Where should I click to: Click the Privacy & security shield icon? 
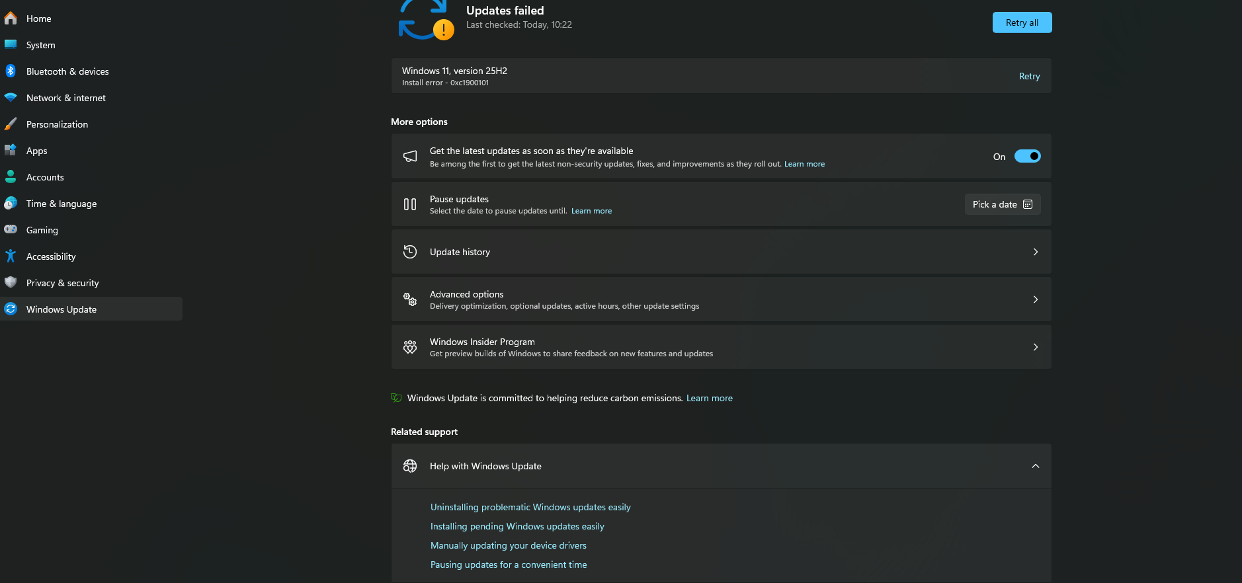point(11,282)
